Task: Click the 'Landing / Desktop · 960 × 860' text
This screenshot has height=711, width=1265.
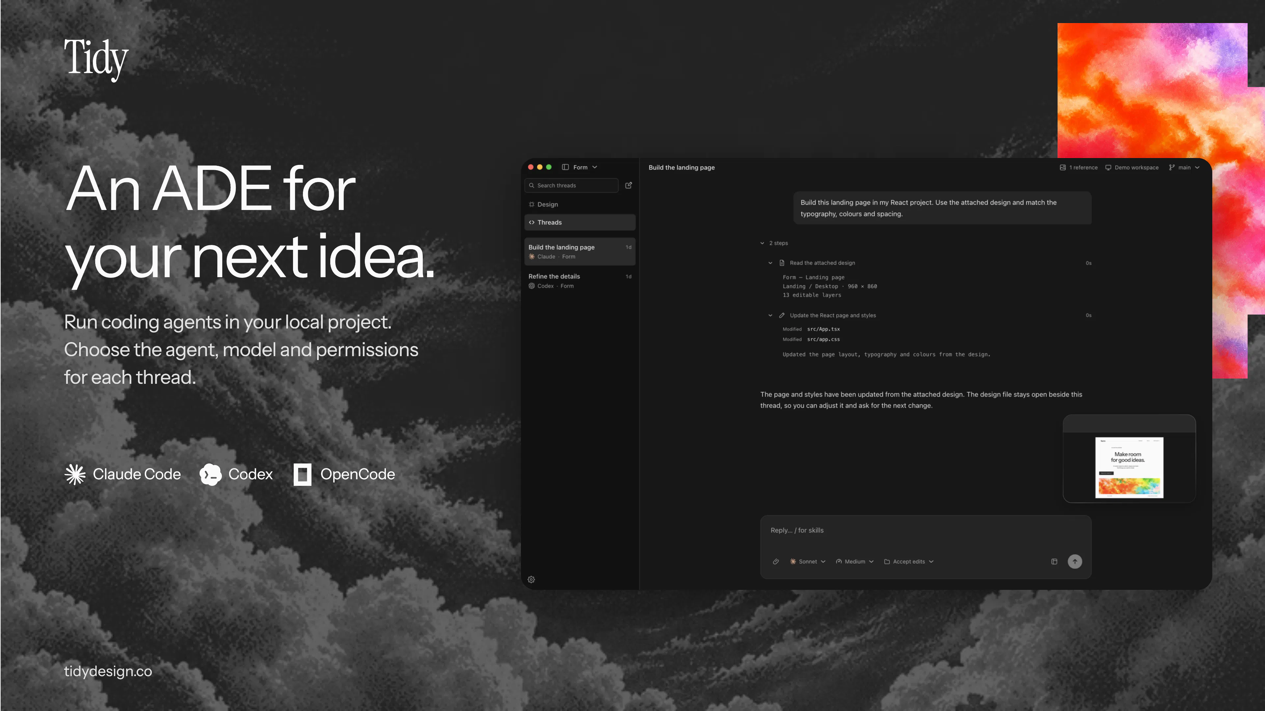Action: click(x=829, y=286)
